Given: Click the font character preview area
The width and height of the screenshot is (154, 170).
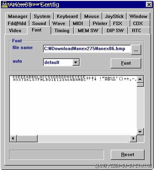Looking at the screenshot, I should tap(73, 105).
